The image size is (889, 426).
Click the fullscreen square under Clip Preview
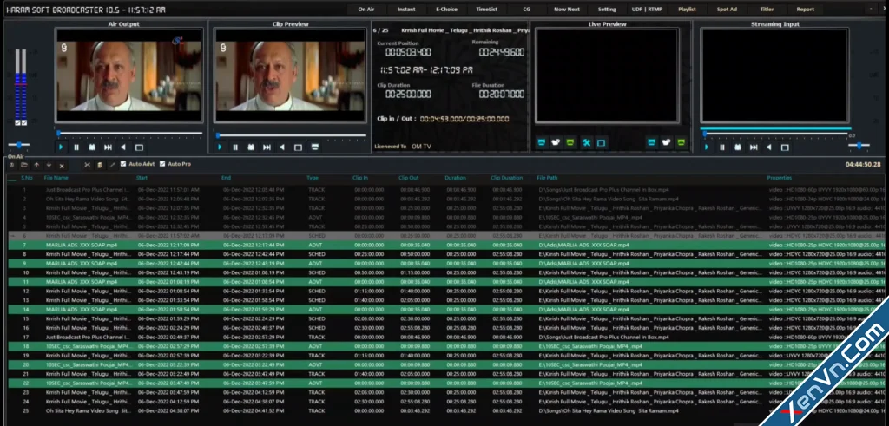tap(298, 147)
